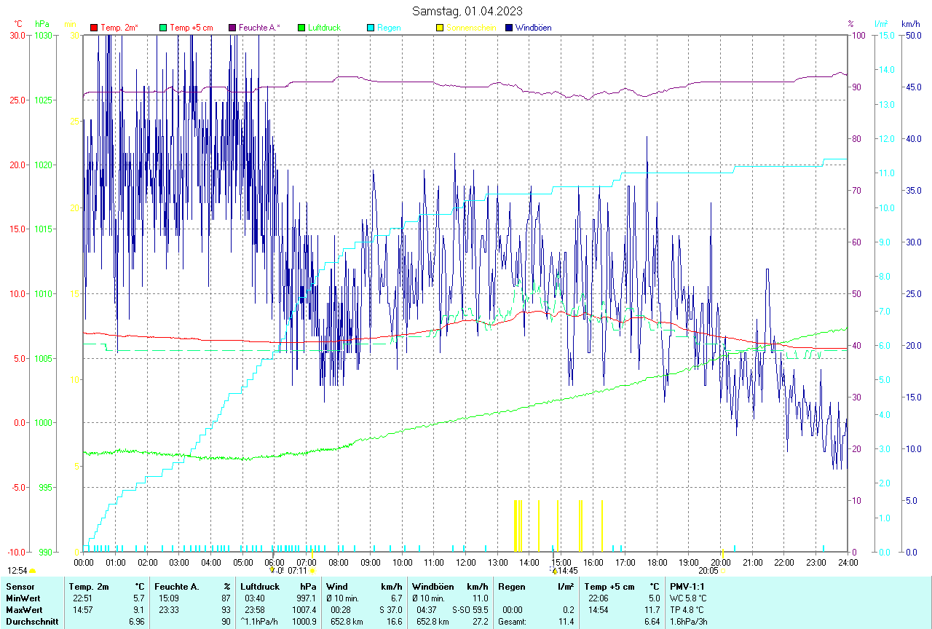The height and width of the screenshot is (629, 932).
Task: Click the 14:45 time marker below axis
Action: tap(568, 571)
